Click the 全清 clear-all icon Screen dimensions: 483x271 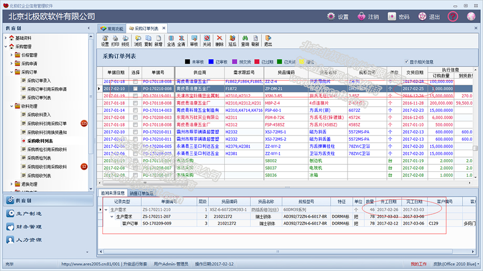point(182,40)
